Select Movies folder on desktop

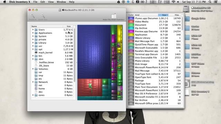pyautogui.click(x=187, y=28)
